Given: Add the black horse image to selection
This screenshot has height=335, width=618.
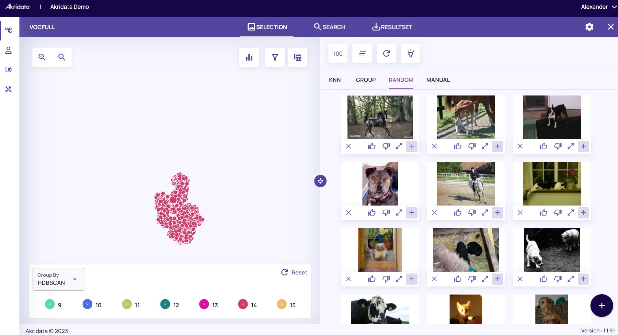Looking at the screenshot, I should point(412,146).
